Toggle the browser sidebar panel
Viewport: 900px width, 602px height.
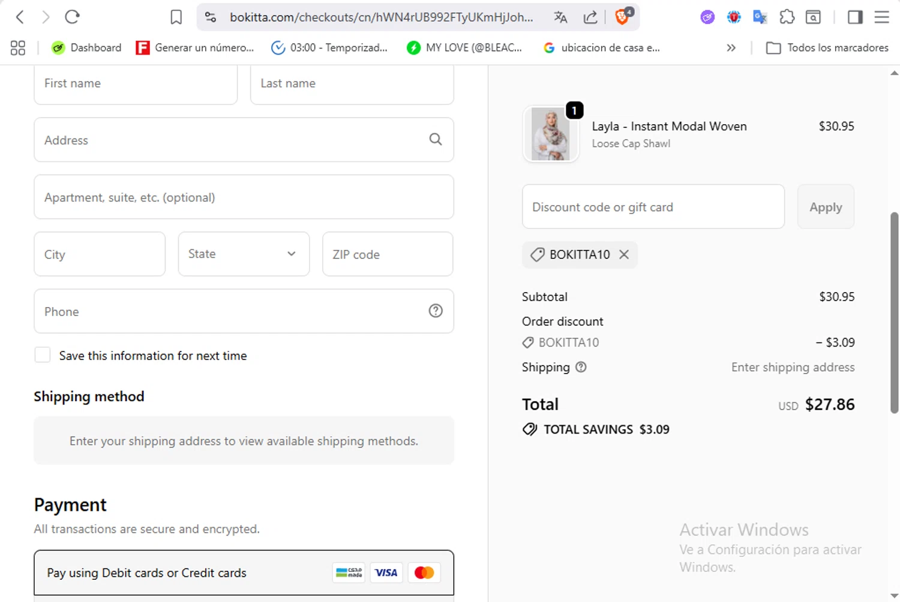[x=855, y=17]
